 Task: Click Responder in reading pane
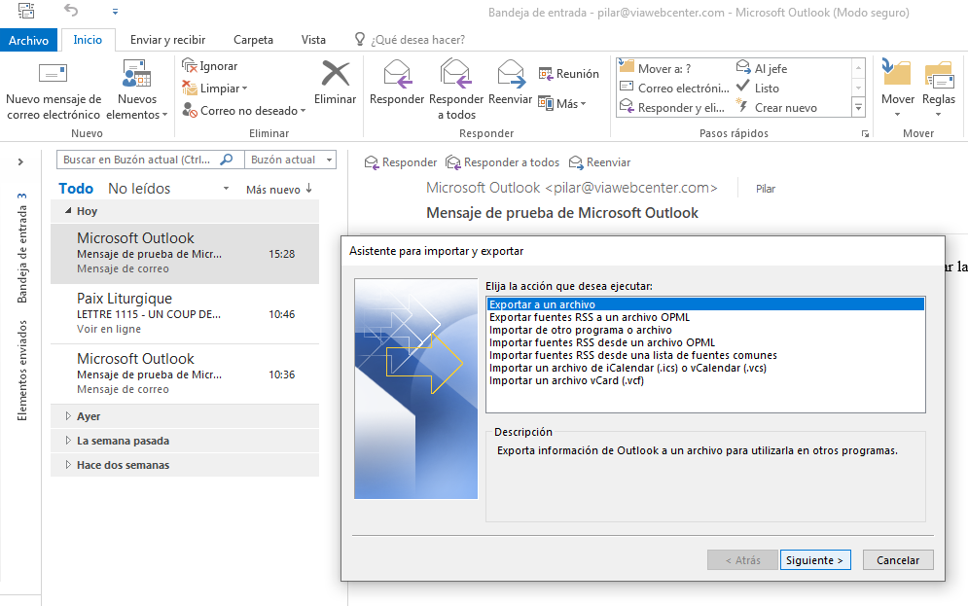click(400, 162)
